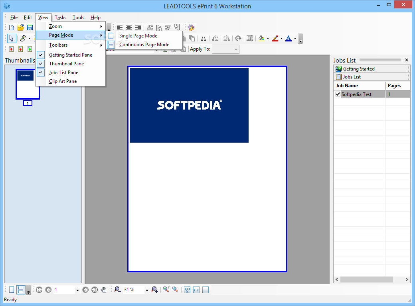415x306 pixels.
Task: Click the zoom out magnifier
Action: pos(117,290)
